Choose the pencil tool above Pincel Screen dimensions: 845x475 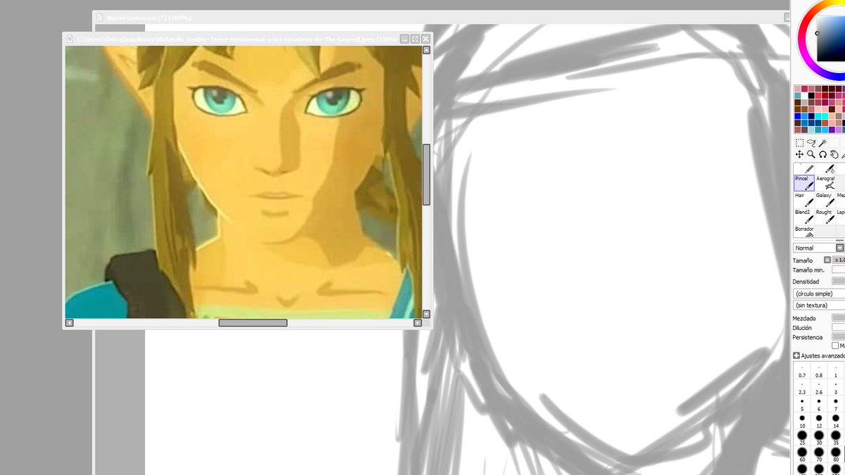(804, 169)
